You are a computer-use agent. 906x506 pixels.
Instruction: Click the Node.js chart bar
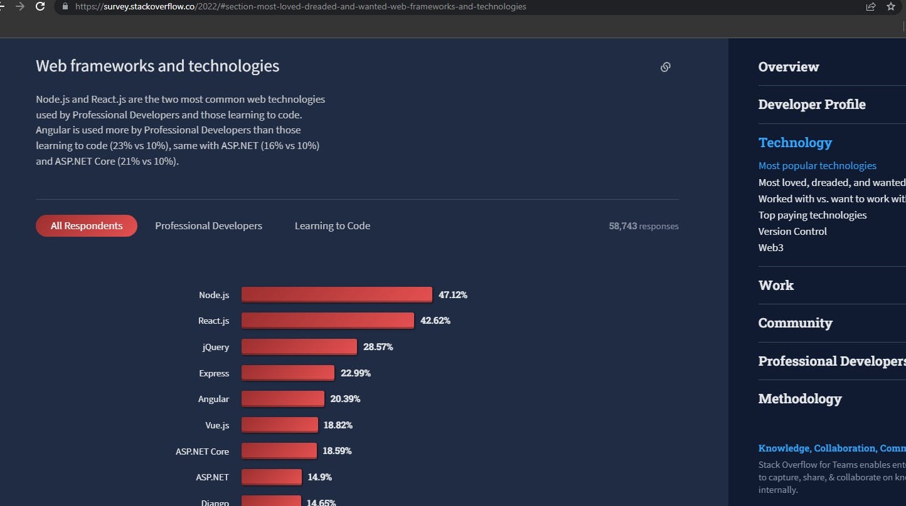(x=337, y=295)
